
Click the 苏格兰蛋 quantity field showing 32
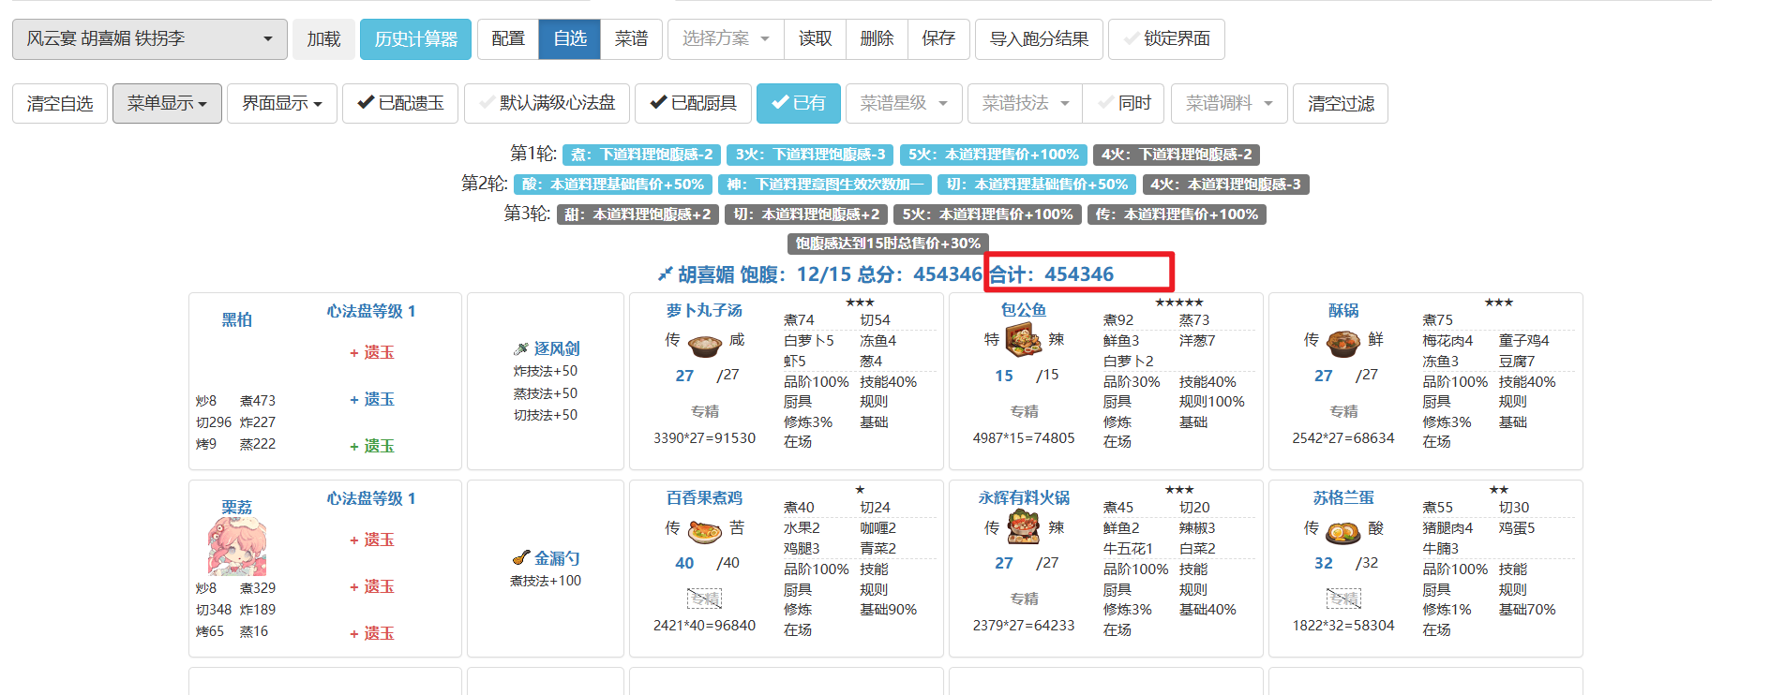point(1324,563)
